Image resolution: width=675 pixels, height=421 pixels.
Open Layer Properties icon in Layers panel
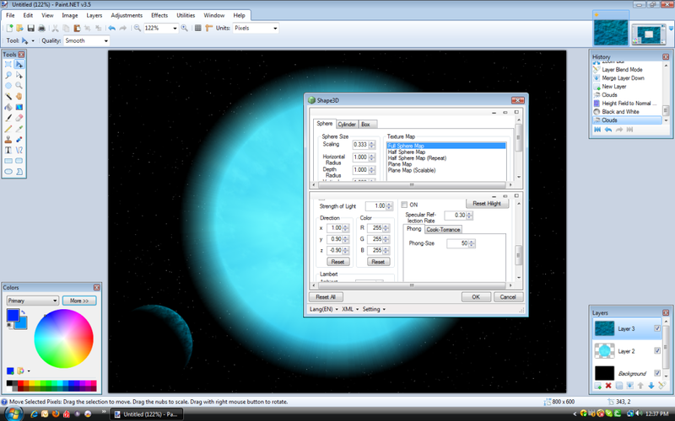click(x=661, y=386)
